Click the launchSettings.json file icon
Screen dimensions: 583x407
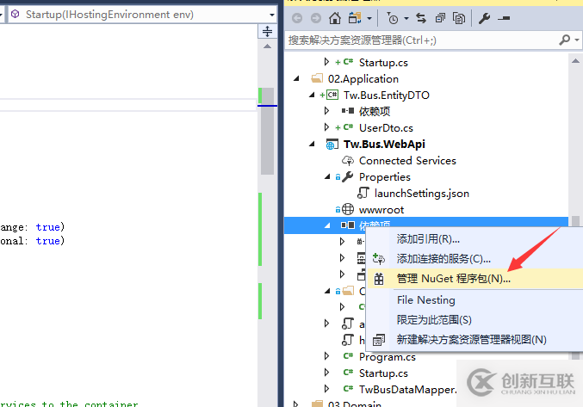363,193
